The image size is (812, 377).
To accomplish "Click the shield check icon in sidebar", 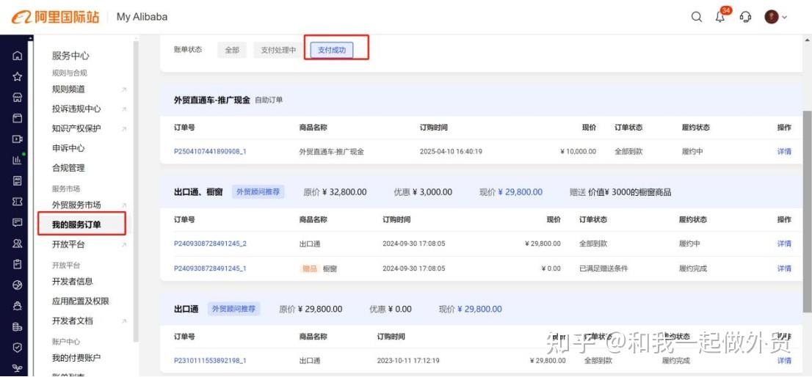I will click(x=17, y=348).
